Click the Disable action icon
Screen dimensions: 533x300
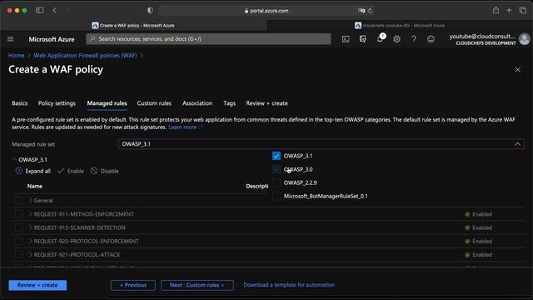tap(94, 171)
